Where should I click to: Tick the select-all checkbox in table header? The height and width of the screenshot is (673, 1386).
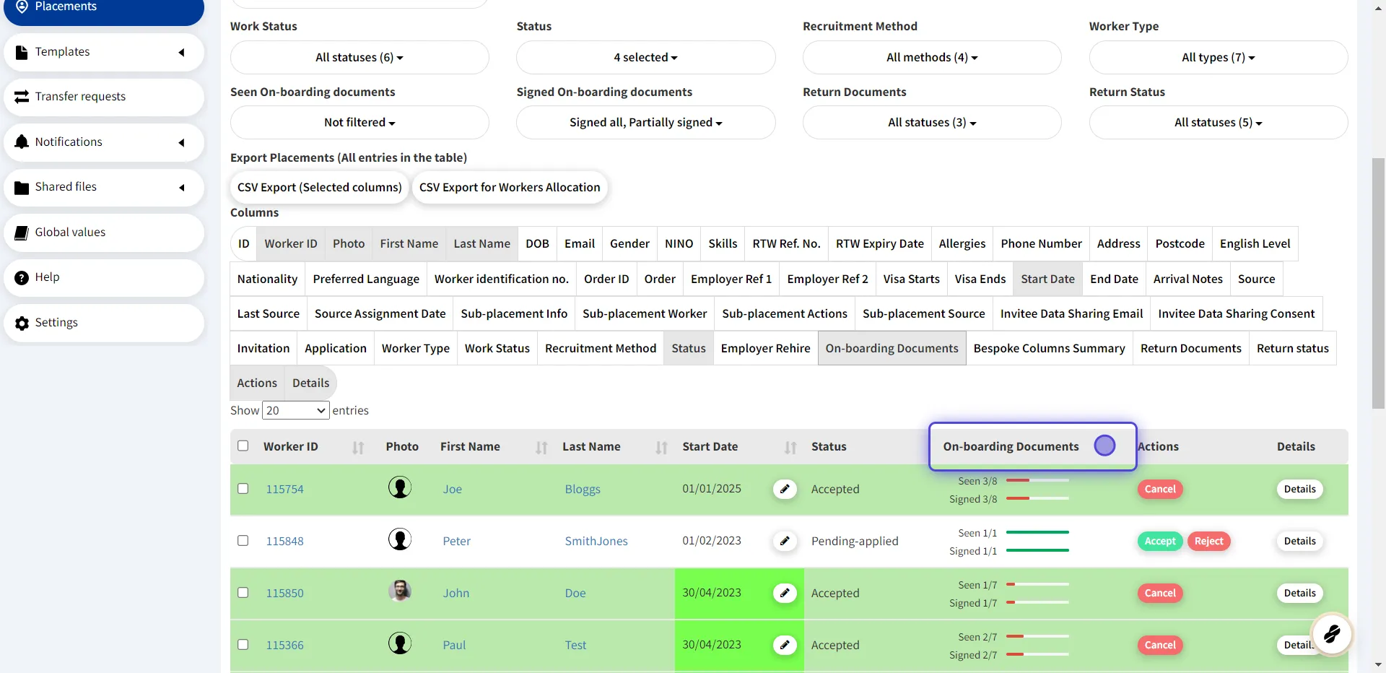pos(243,446)
